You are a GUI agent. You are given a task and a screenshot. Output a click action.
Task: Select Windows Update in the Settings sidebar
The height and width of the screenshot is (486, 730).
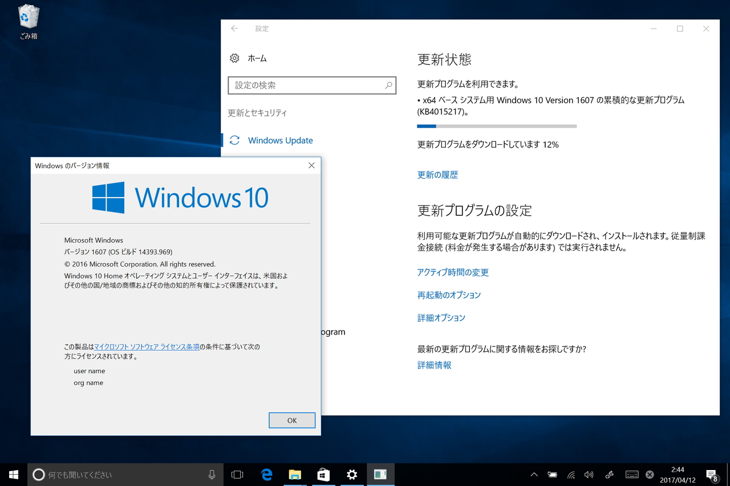[280, 140]
